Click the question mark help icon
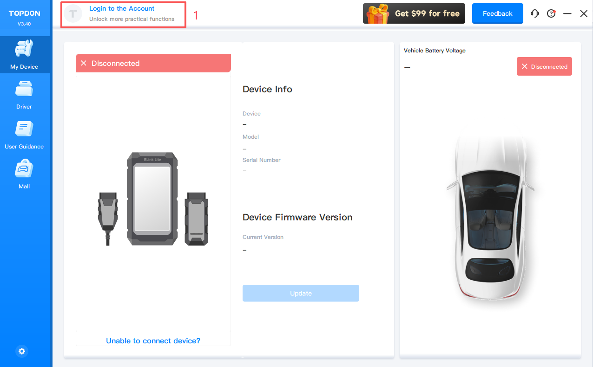Image resolution: width=593 pixels, height=367 pixels. point(551,13)
